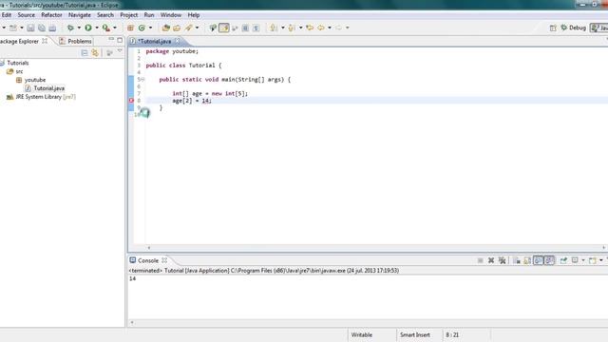The width and height of the screenshot is (608, 342).
Task: Click the Search flashlight toolbar icon
Action: pyautogui.click(x=189, y=28)
